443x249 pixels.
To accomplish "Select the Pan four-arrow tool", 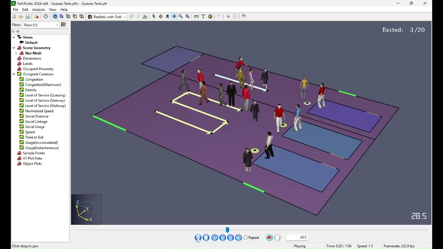I will [x=174, y=17].
